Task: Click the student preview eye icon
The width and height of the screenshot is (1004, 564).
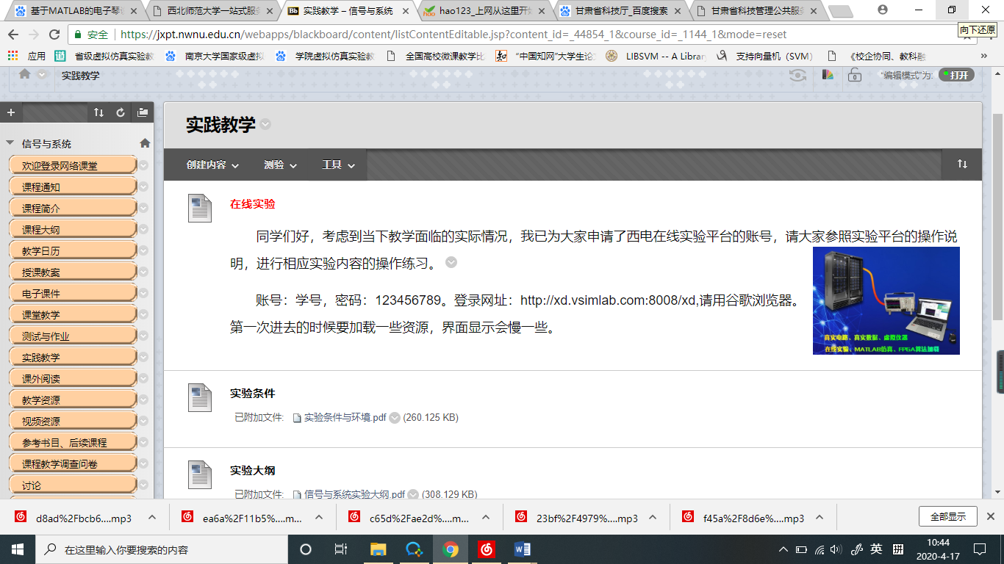Action: point(797,75)
